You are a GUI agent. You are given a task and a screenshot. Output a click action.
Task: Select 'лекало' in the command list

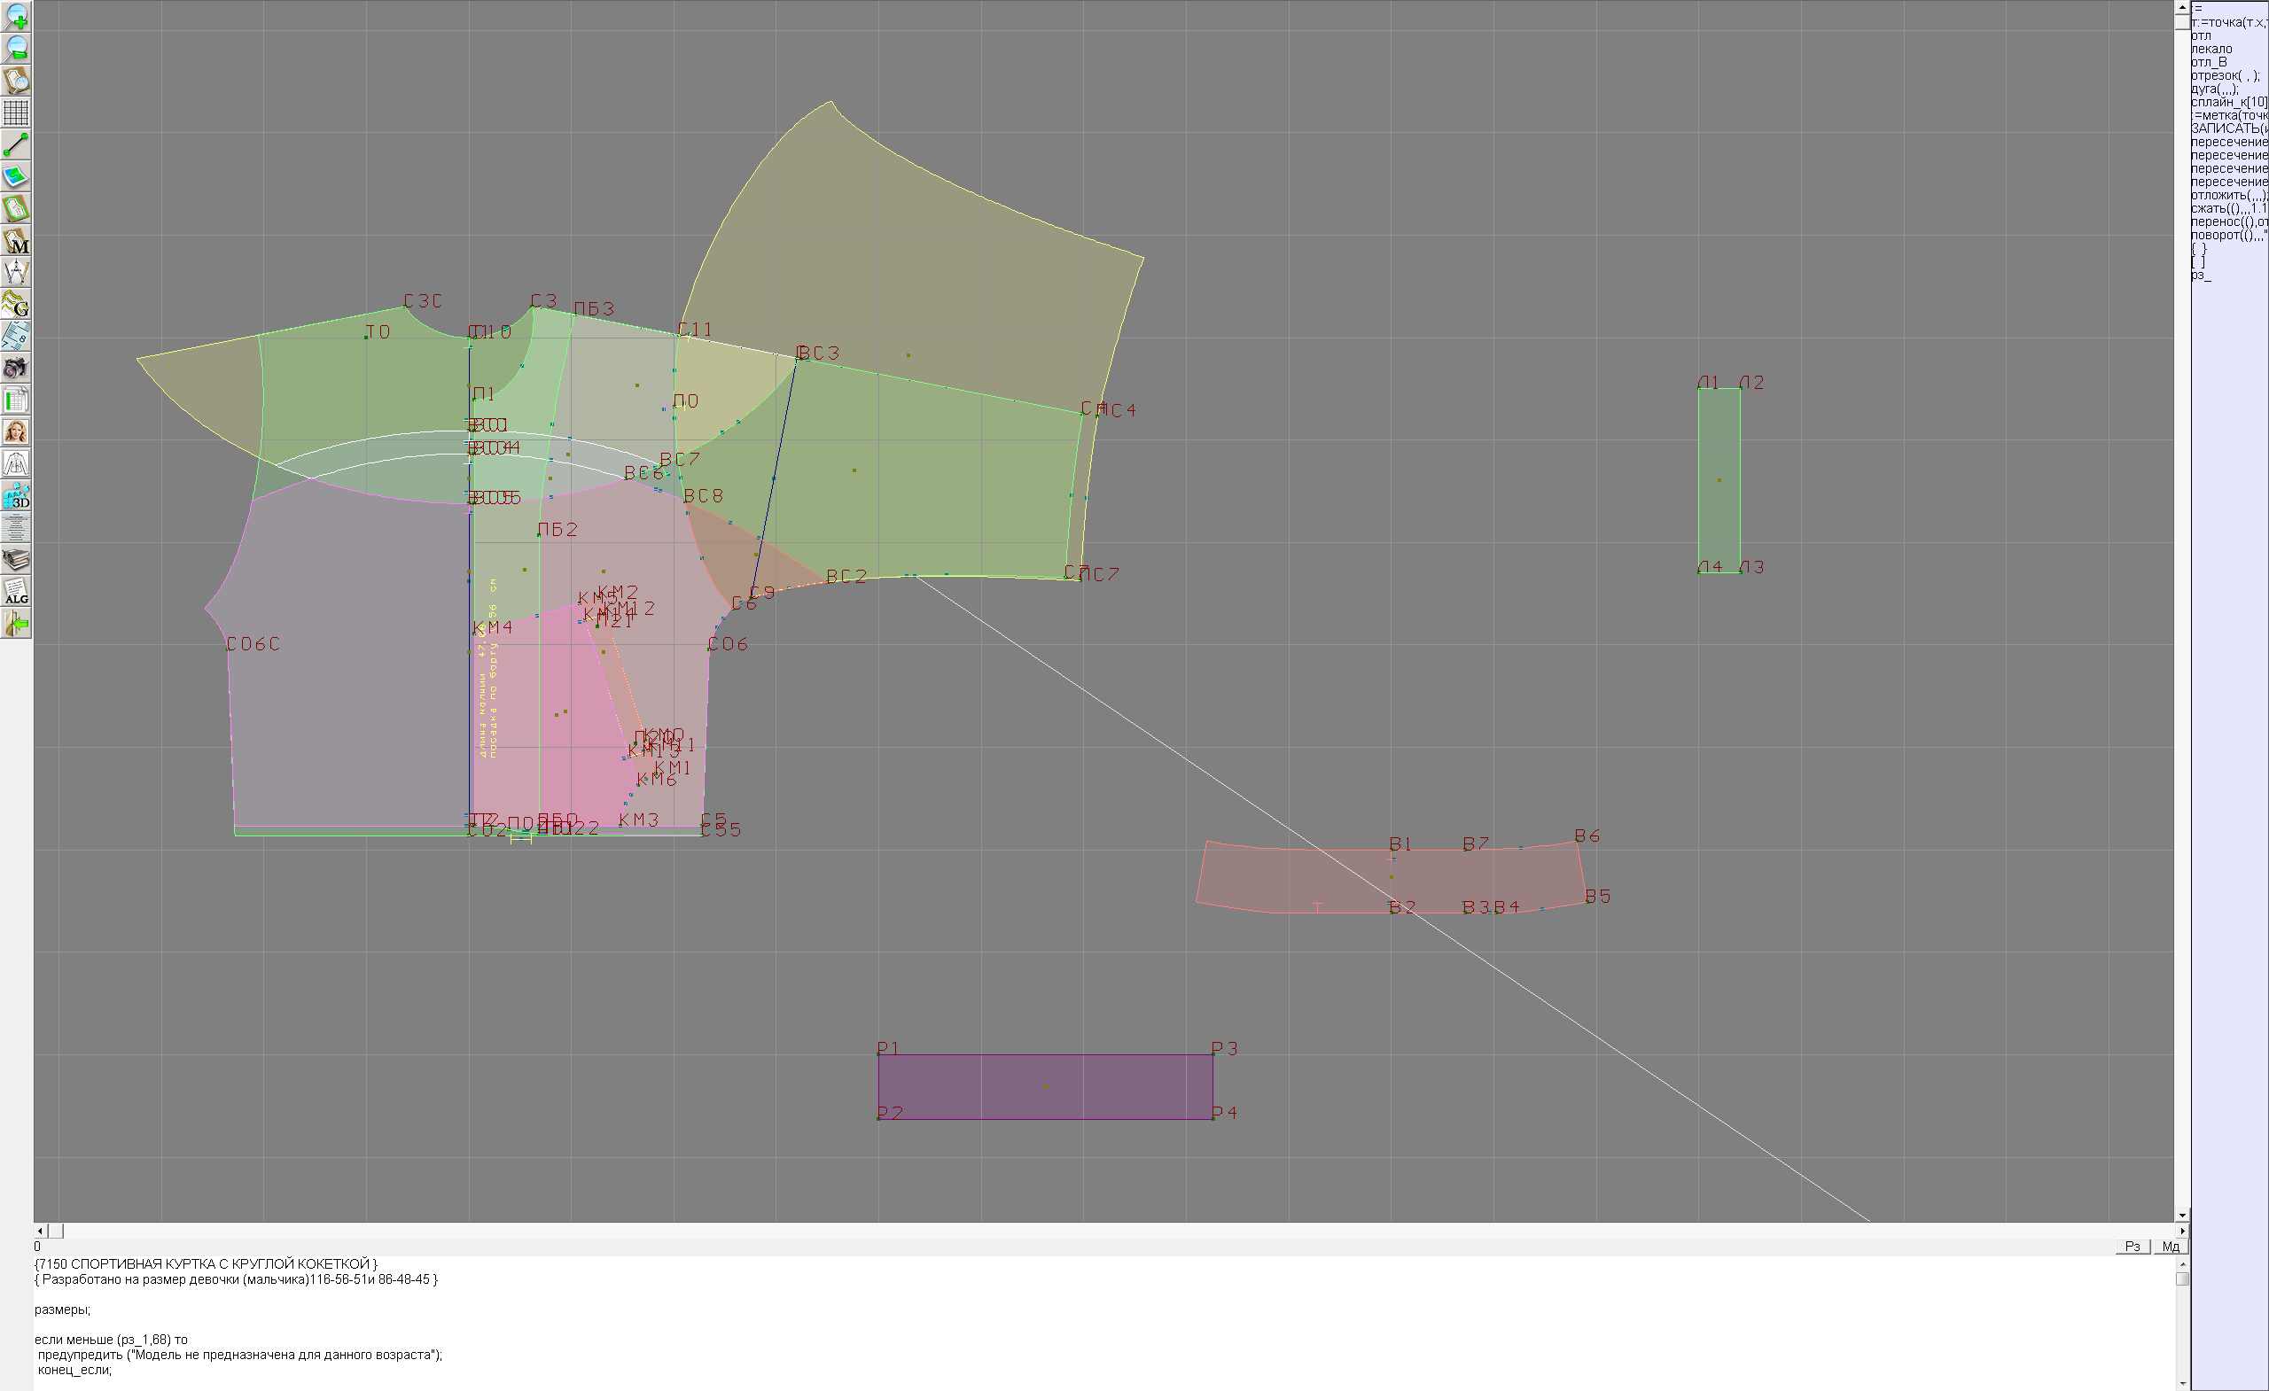pos(2212,49)
